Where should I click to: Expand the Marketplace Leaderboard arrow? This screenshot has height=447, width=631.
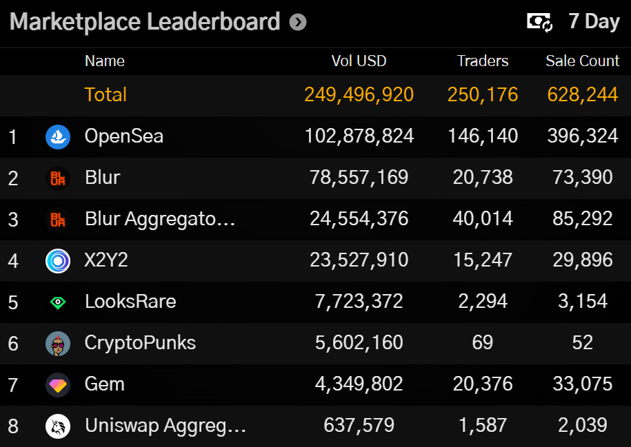point(298,23)
